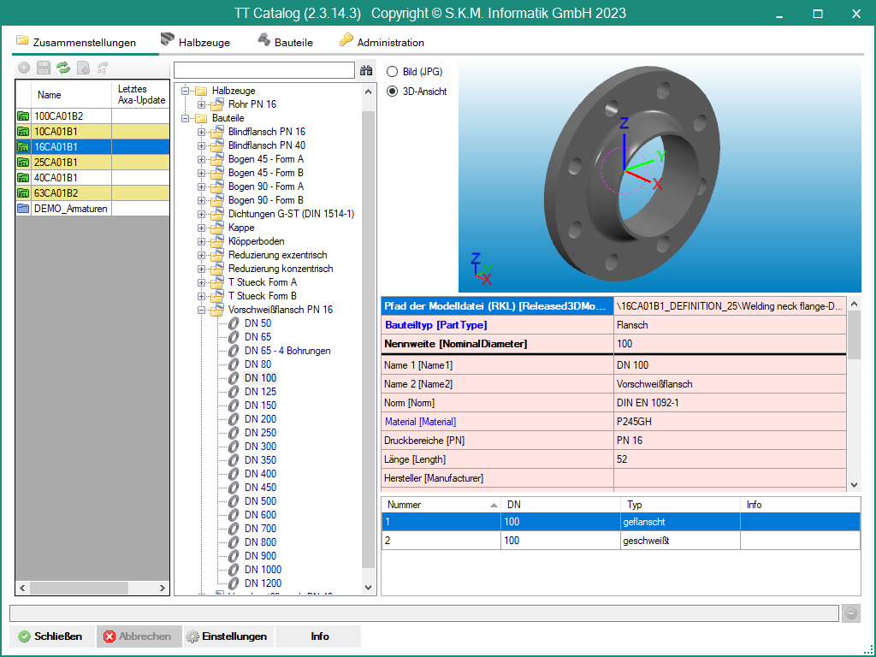Click the left list horizontal scrollbar thumb
Screen dimensions: 876x657
79,589
